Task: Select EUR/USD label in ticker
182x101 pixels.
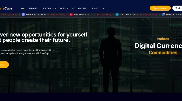Action: point(170,15)
